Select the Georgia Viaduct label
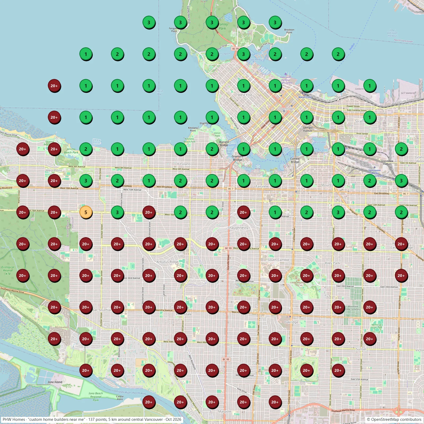Screen dimensions: 424x424 [308, 129]
